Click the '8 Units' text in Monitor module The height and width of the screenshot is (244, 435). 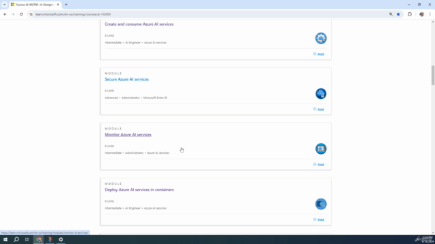109,146
